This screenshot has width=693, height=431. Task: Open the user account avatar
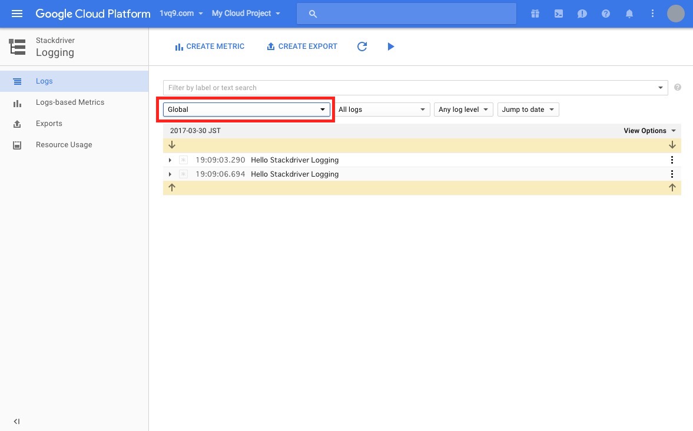pos(675,14)
